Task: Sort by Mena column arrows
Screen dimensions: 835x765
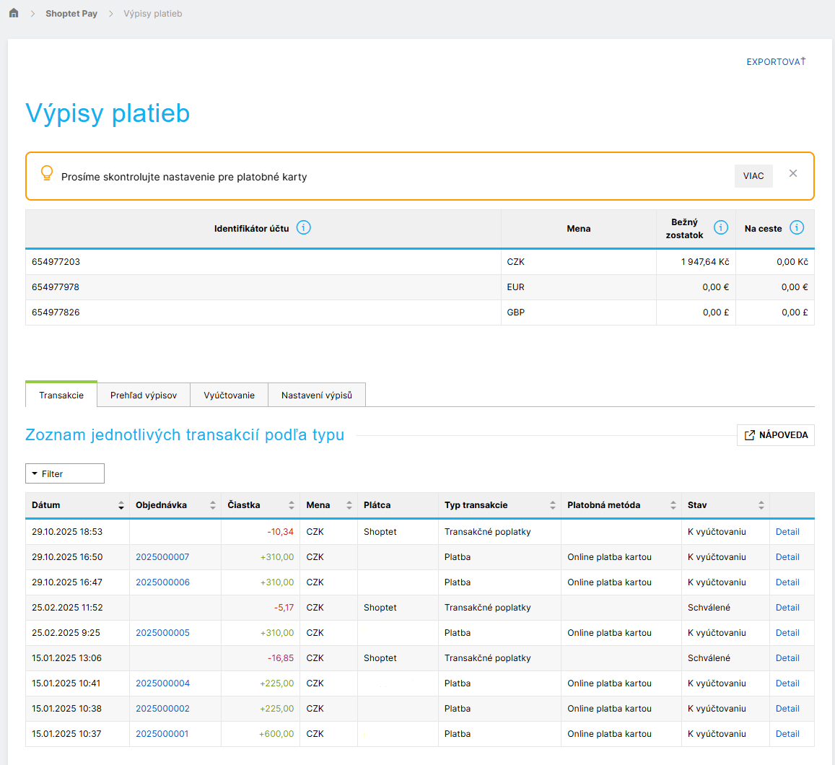Action: click(349, 505)
